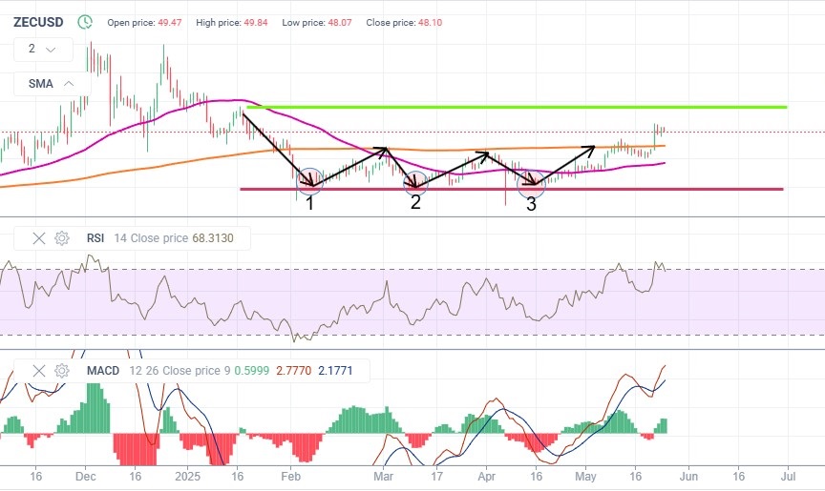Click the RSI value 68.3130
Viewport: 825px width, 491px height.
(x=213, y=238)
